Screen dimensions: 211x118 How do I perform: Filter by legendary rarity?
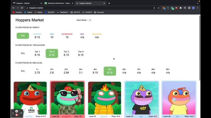[x=97, y=36]
